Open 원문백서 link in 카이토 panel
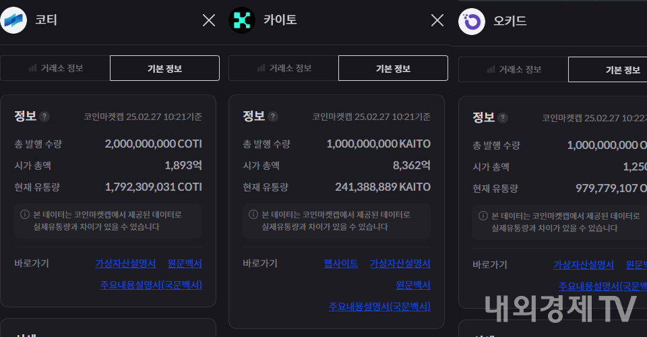647x337 pixels. pyautogui.click(x=413, y=285)
